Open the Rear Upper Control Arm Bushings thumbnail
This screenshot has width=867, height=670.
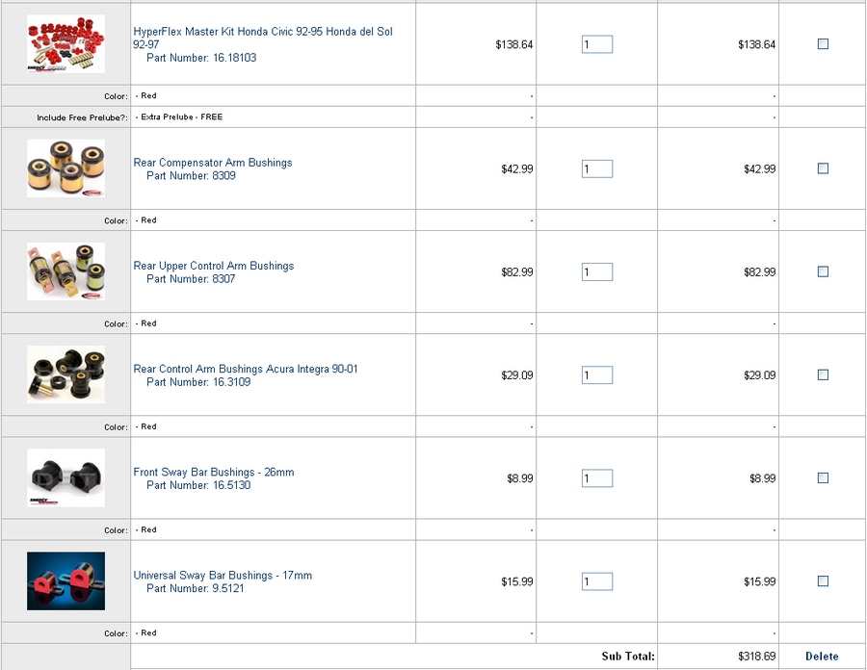point(66,271)
